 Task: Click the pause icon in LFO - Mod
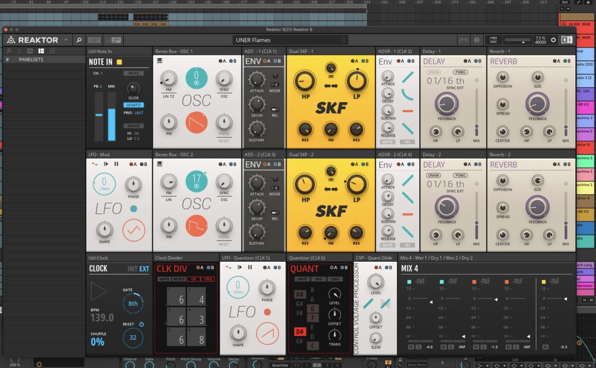(116, 164)
